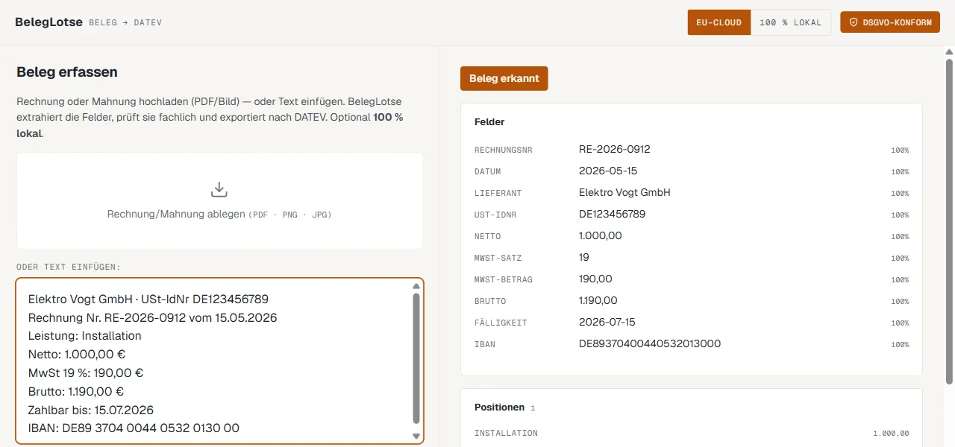955x447 pixels.
Task: Click the text area scroll down arrow
Action: 416,437
